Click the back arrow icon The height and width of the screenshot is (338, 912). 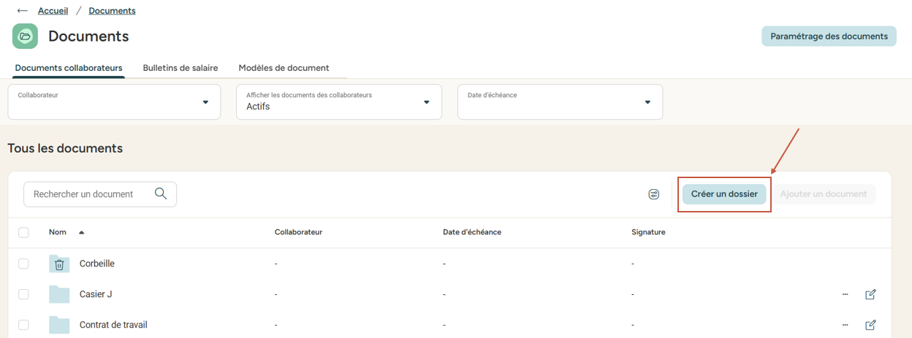coord(22,11)
